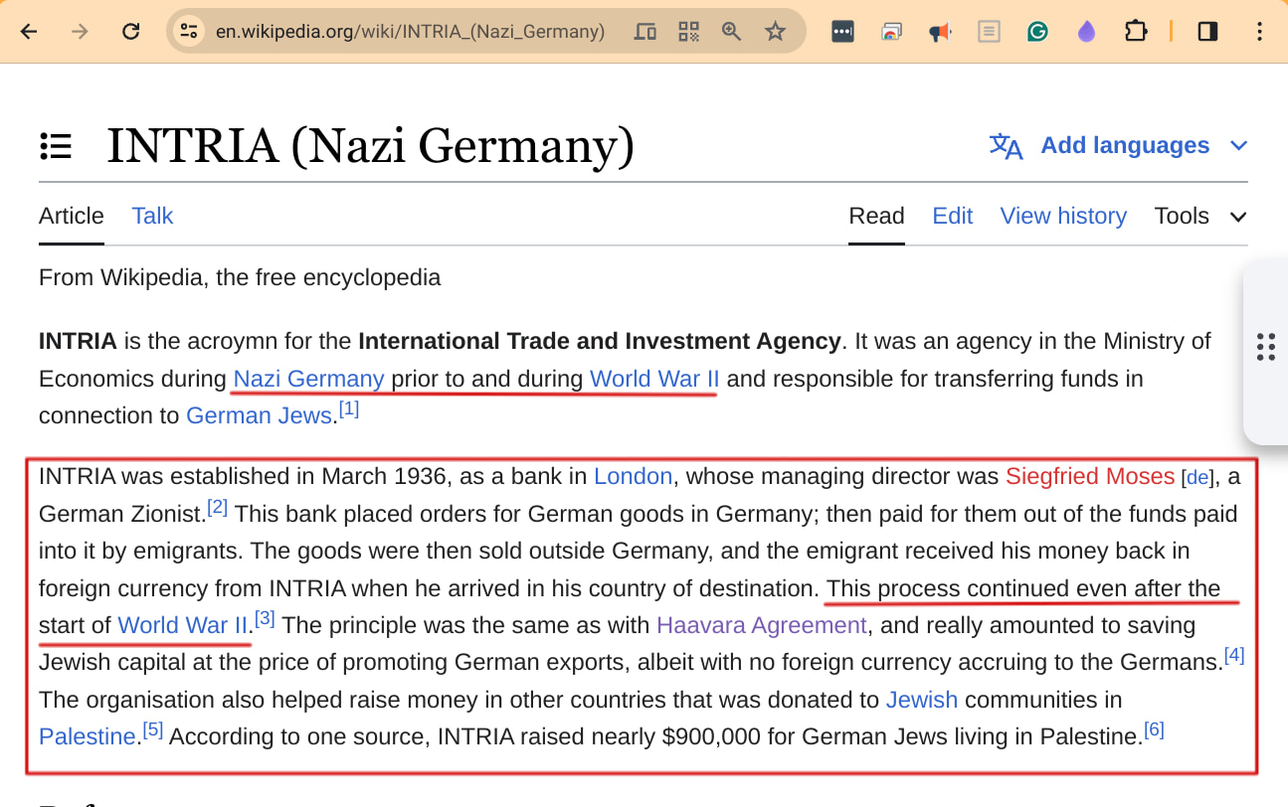Image resolution: width=1288 pixels, height=807 pixels.
Task: Reload the Wikipedia page
Action: click(x=130, y=32)
